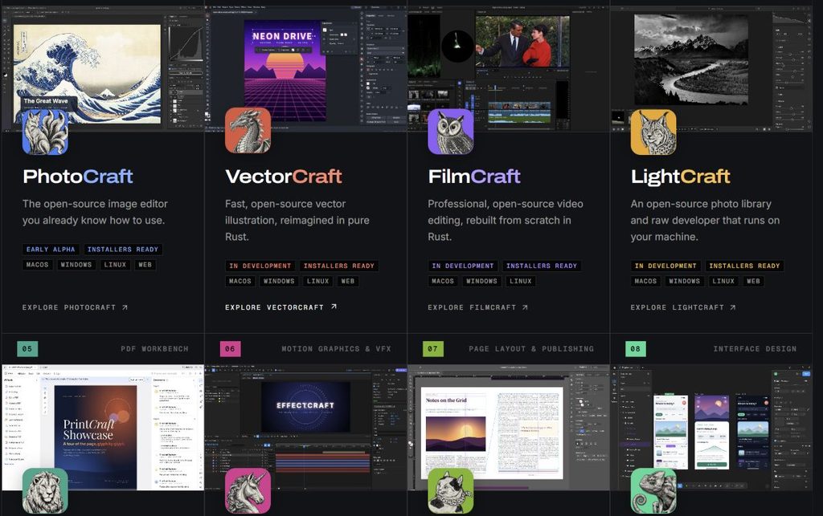Select the Windows tag under VectorCraft

pyautogui.click(x=279, y=281)
